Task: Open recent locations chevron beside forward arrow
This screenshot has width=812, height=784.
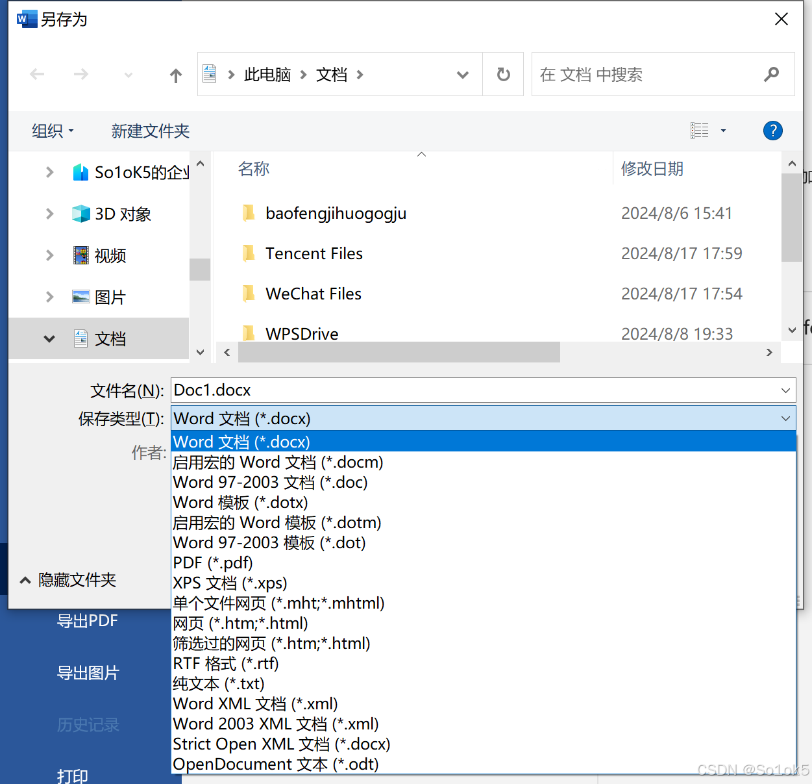Action: (129, 75)
